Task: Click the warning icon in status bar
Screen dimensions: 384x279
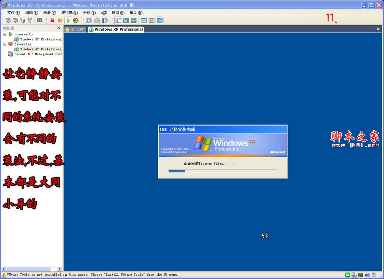Action: click(x=4, y=275)
